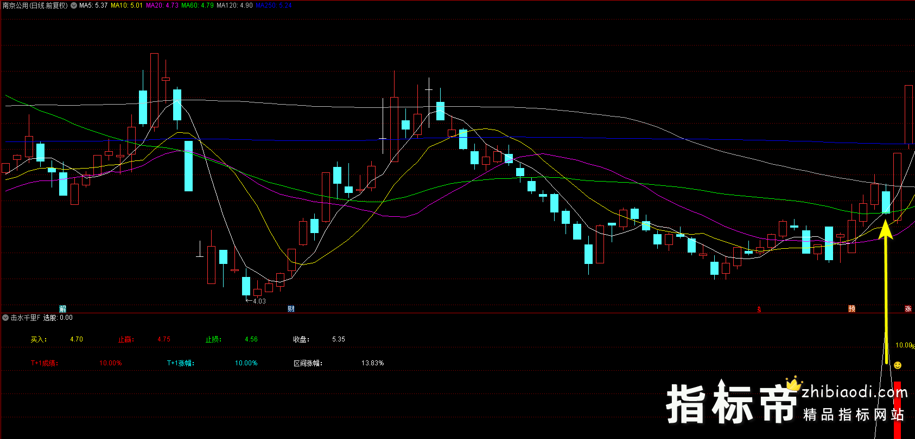
Task: Select the MA120: 4.90 label
Action: [x=234, y=5]
